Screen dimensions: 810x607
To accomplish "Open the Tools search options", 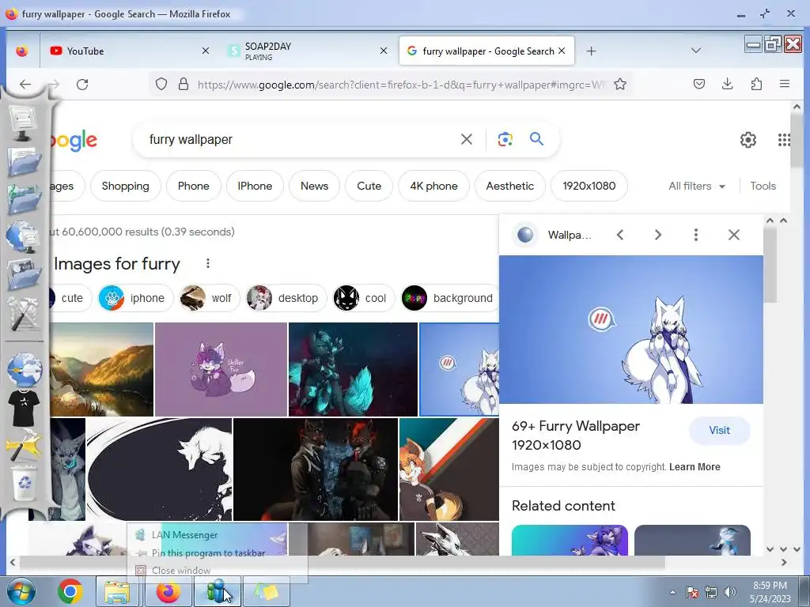I will [763, 186].
